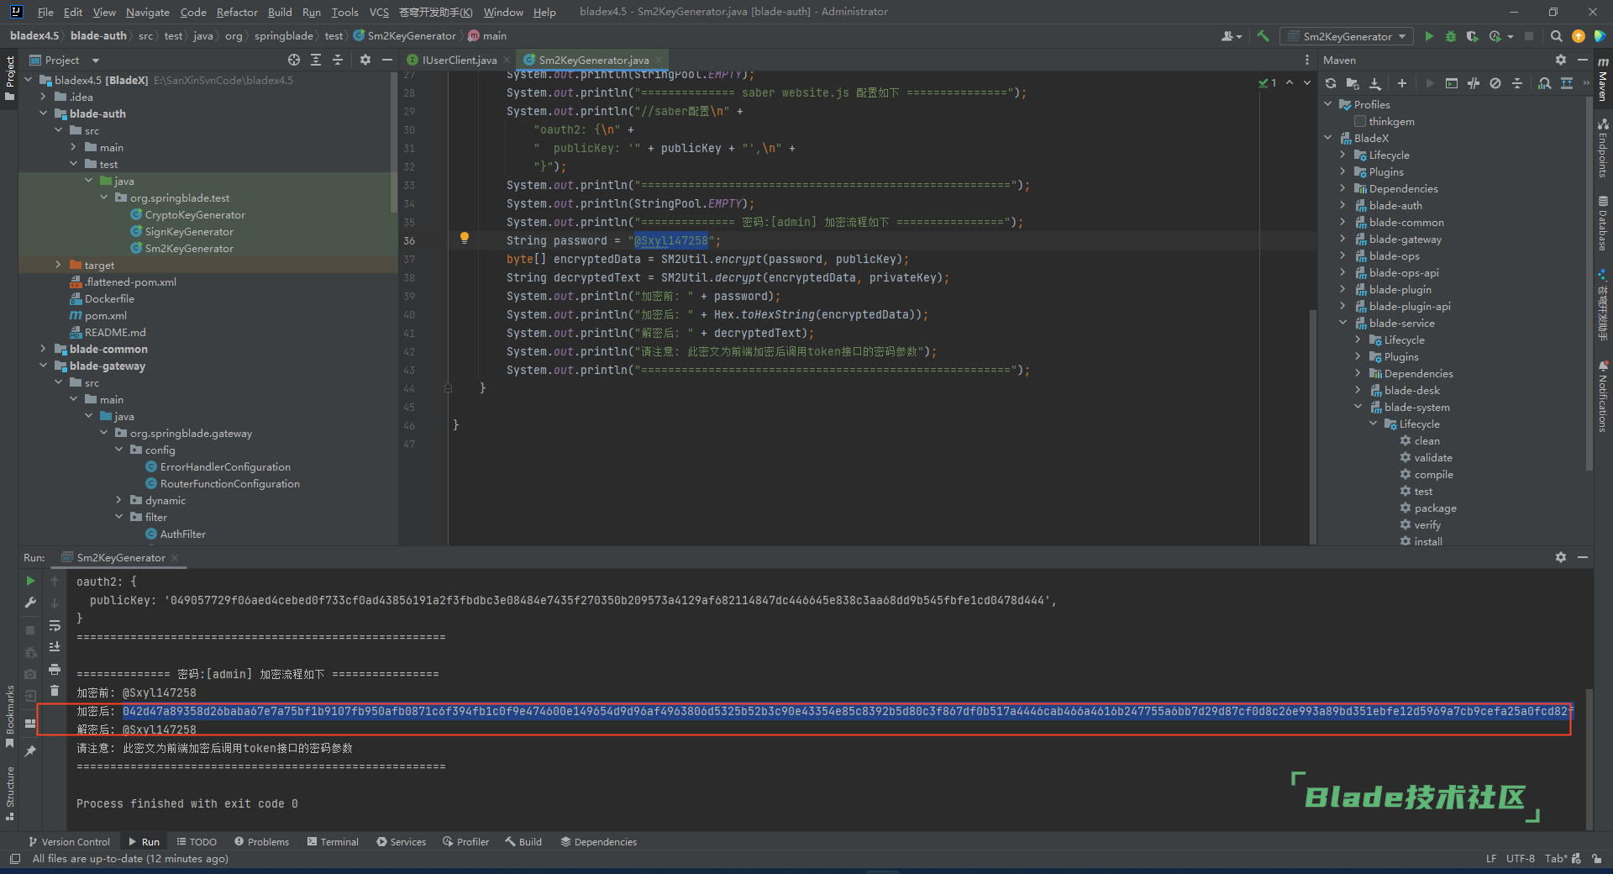Open the Sm2KeyGenerator run configuration dropdown

(1347, 36)
